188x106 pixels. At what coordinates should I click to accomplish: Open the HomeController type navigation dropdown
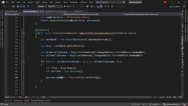[93, 14]
